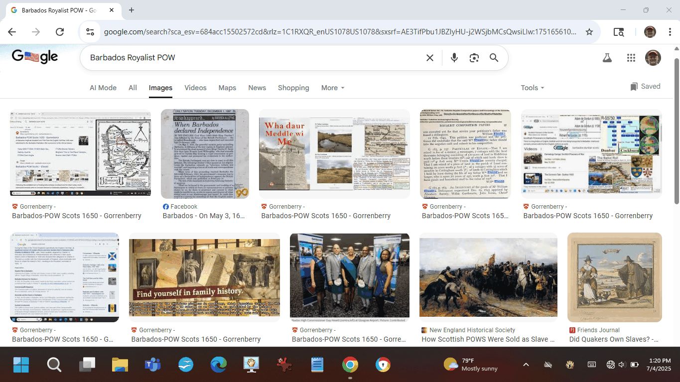Show hidden system tray icons
The image size is (680, 382).
click(x=526, y=365)
